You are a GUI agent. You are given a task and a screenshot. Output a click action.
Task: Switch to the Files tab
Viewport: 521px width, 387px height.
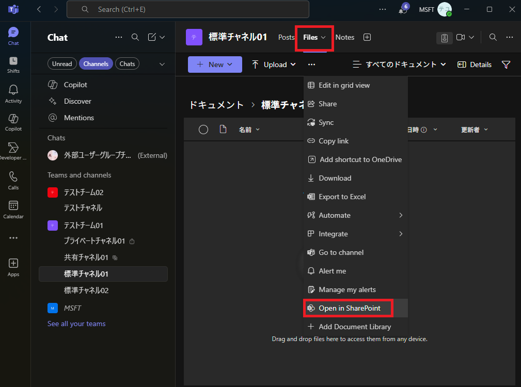[x=314, y=37]
